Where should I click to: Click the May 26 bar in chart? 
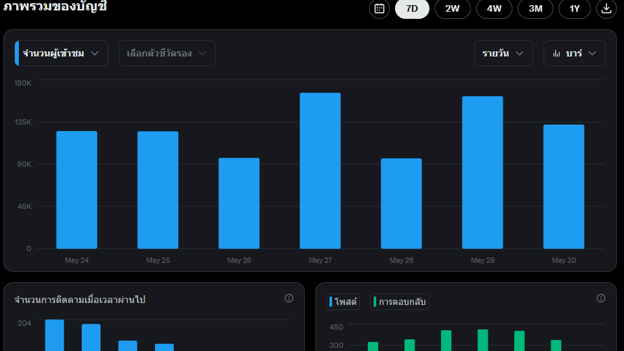coord(239,203)
